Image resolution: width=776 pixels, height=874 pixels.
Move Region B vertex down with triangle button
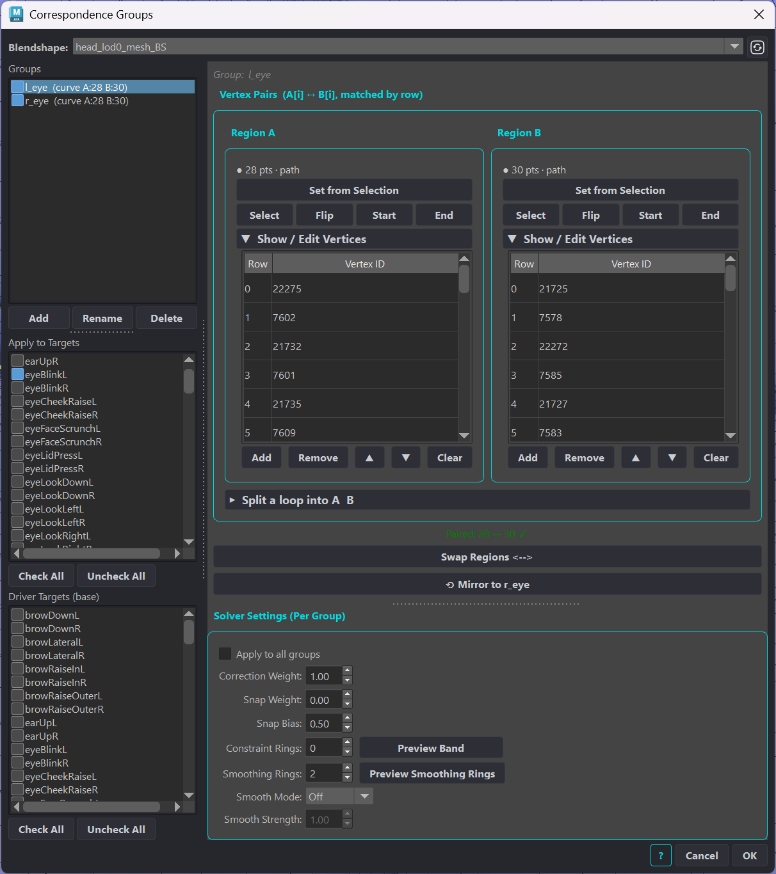672,458
